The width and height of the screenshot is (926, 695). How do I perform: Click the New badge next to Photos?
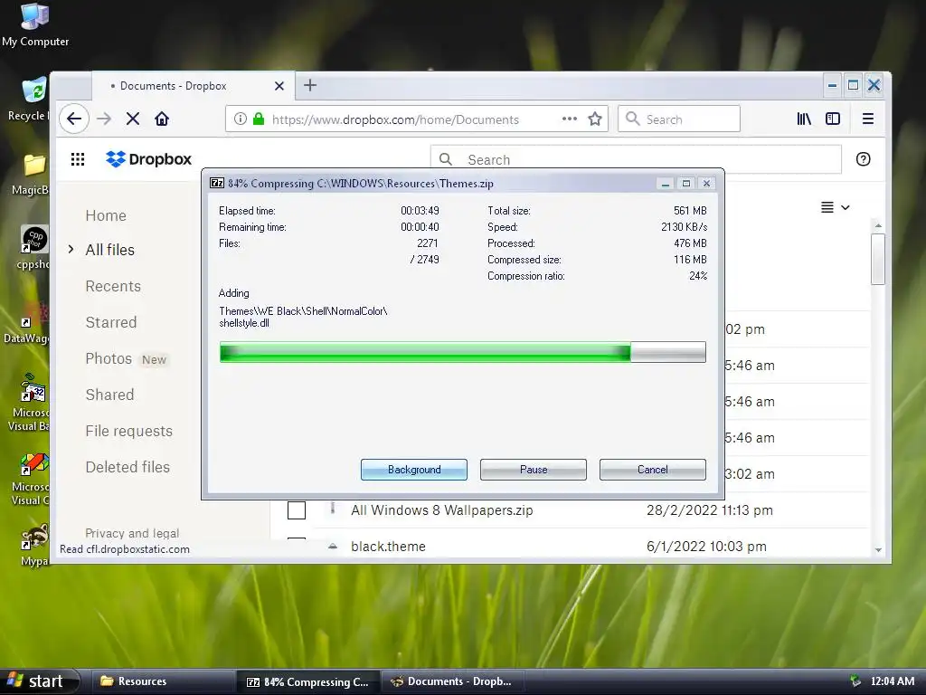click(x=154, y=359)
